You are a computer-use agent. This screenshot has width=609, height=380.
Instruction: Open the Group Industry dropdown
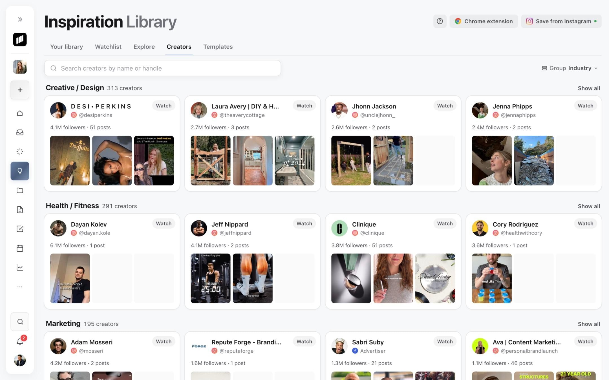(570, 68)
